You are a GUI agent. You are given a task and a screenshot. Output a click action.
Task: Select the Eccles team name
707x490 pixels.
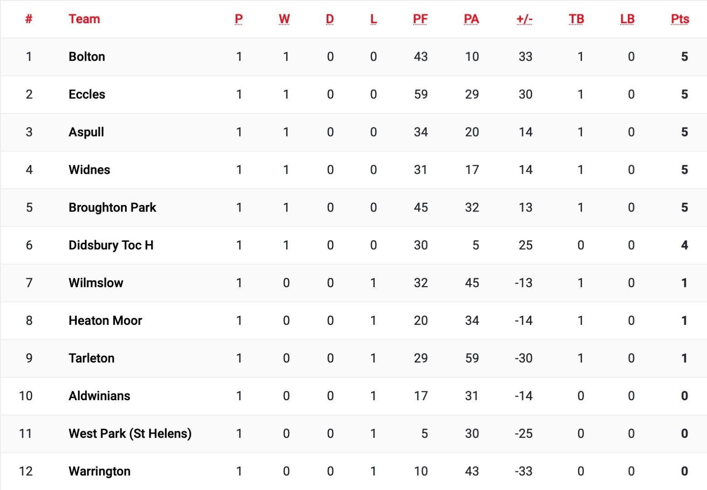click(87, 94)
